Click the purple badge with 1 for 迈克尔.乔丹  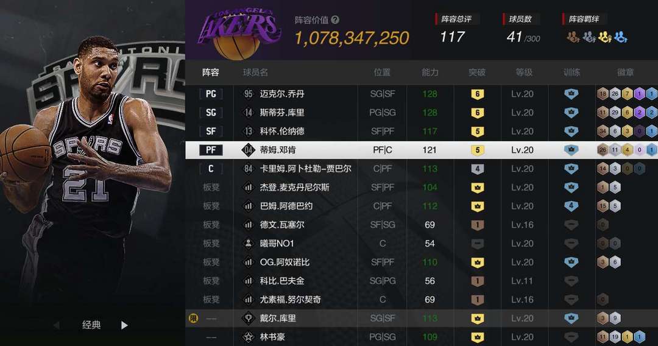point(639,94)
